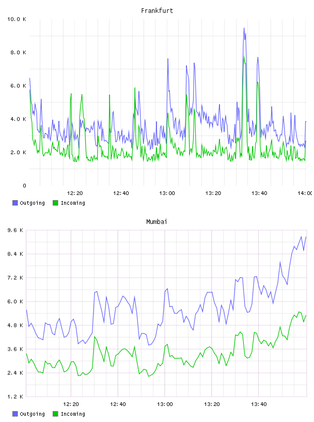This screenshot has width=314, height=422.
Task: Click Frankfurt 8.0 K axis label
Action: pyautogui.click(x=18, y=52)
